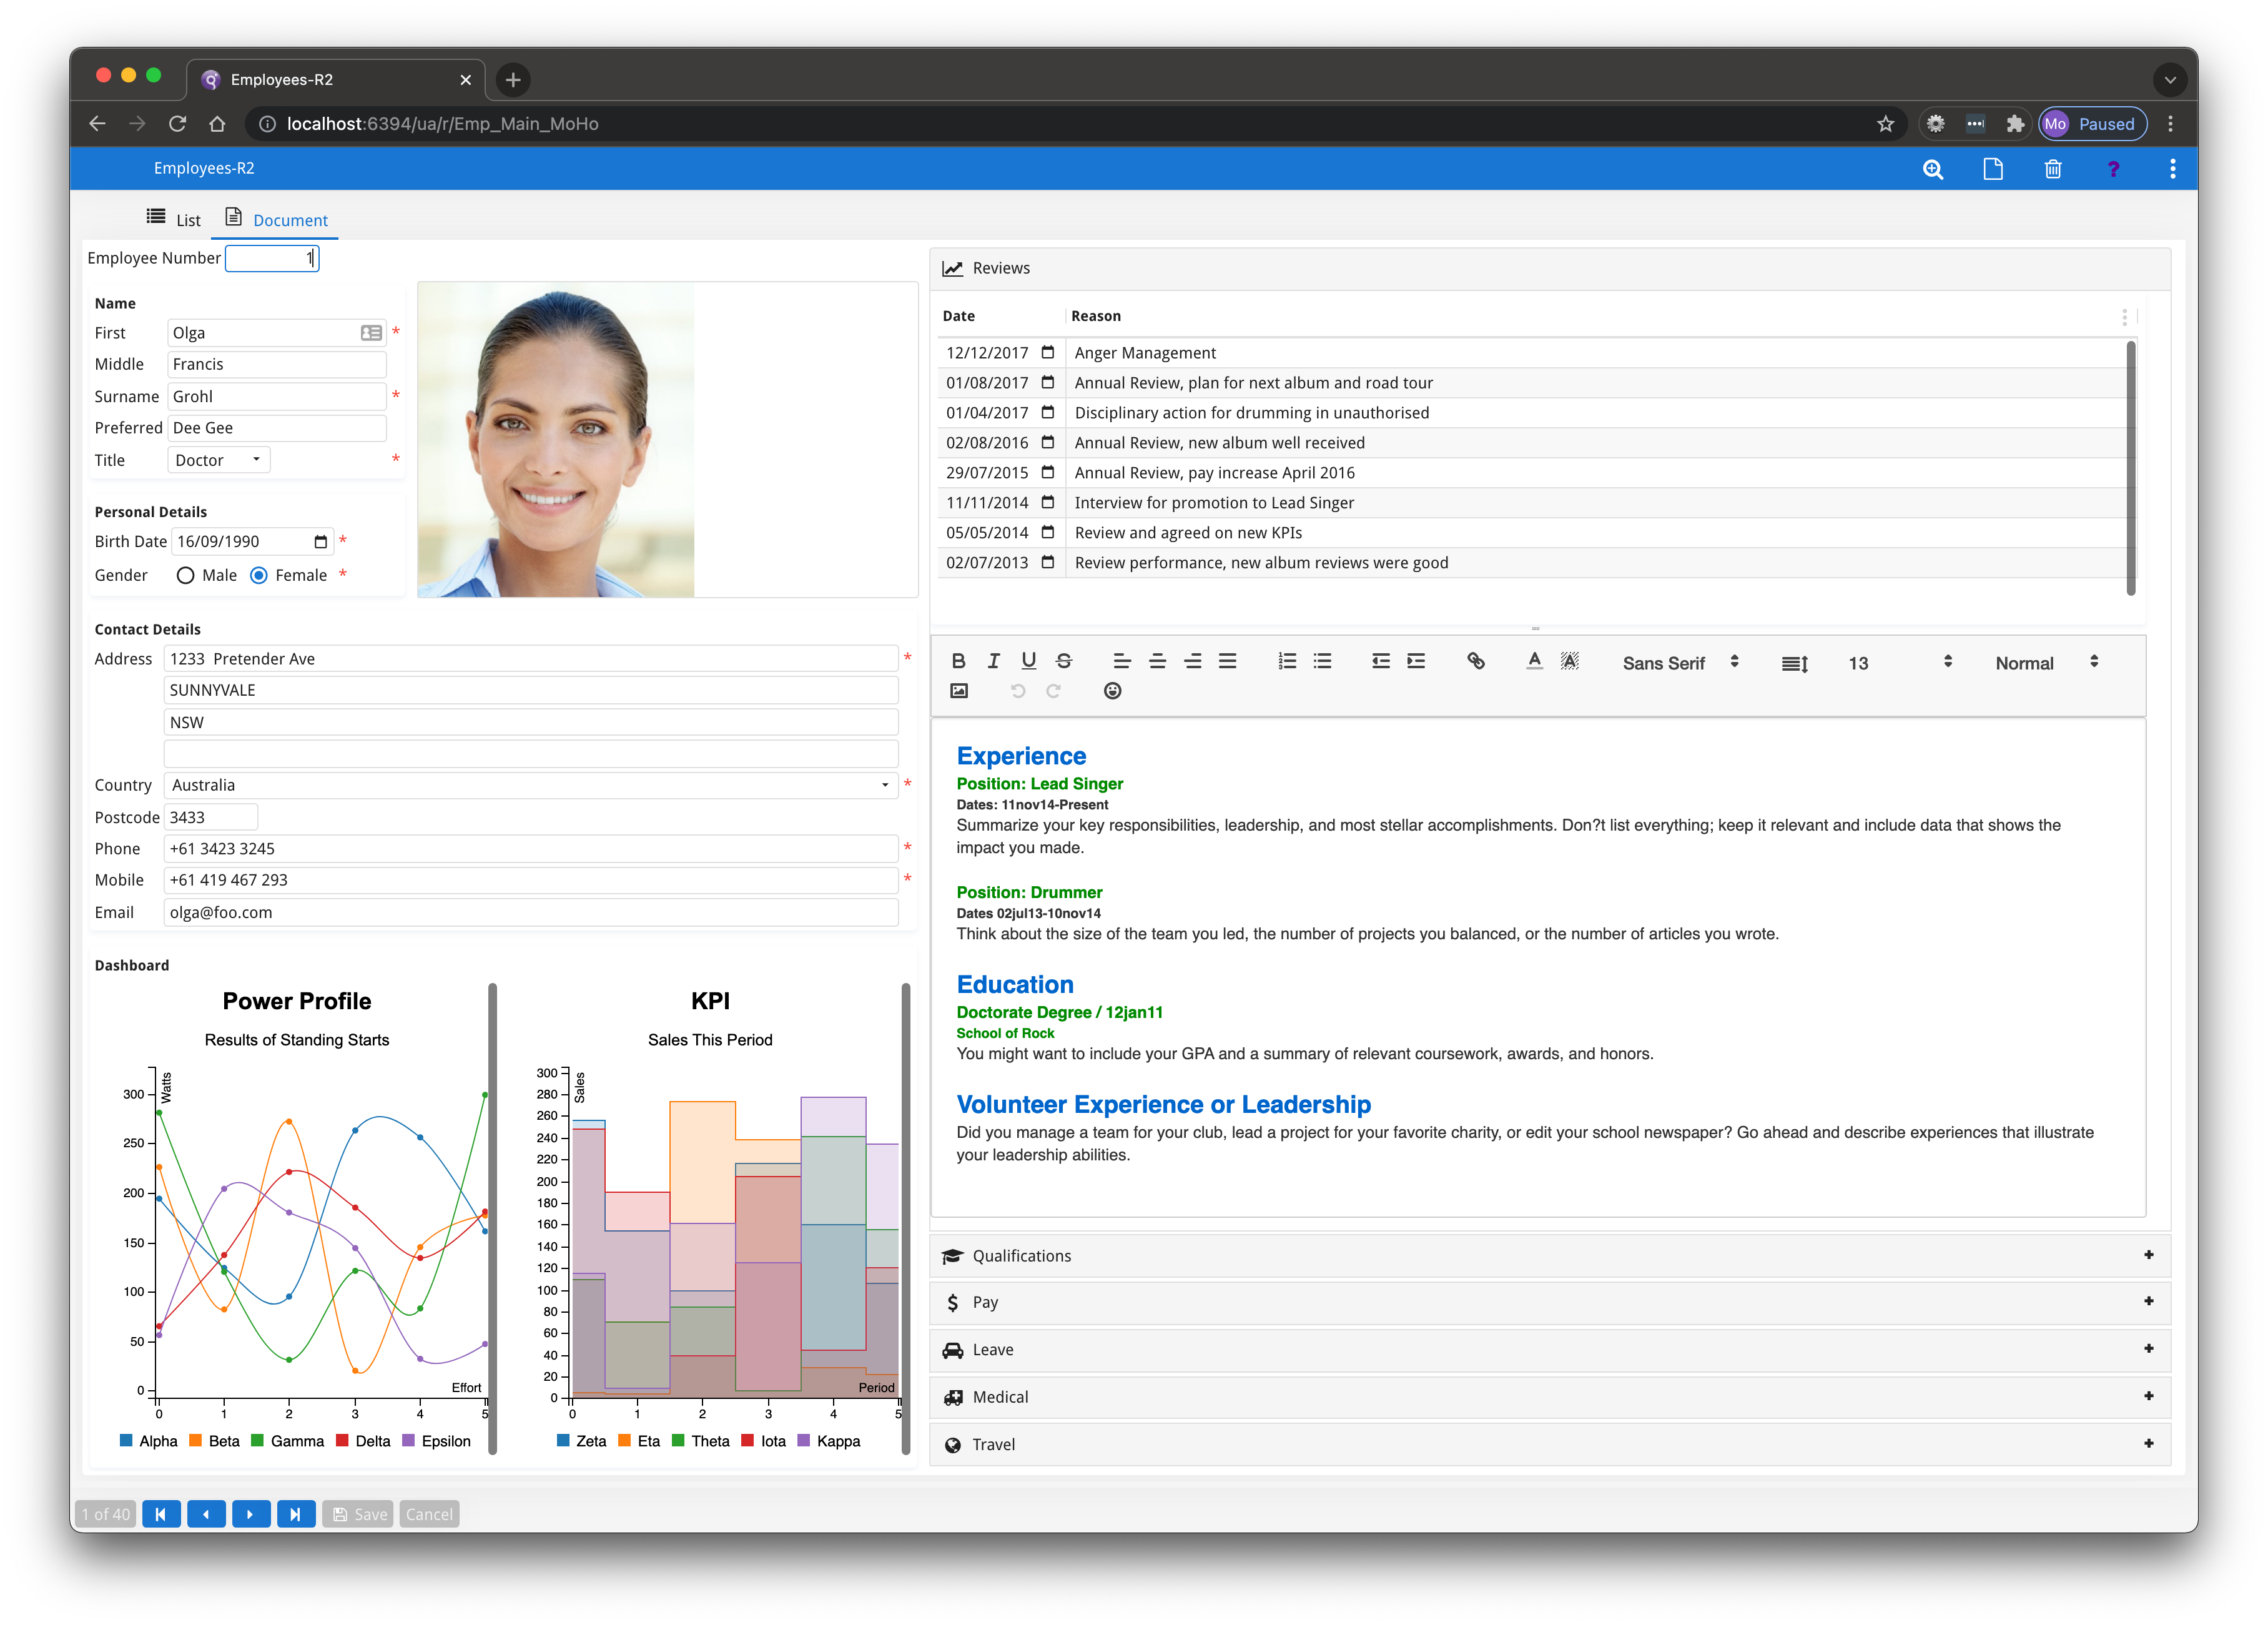Open help via the purple question mark
Screen dimensions: 2268x1625
click(2114, 169)
